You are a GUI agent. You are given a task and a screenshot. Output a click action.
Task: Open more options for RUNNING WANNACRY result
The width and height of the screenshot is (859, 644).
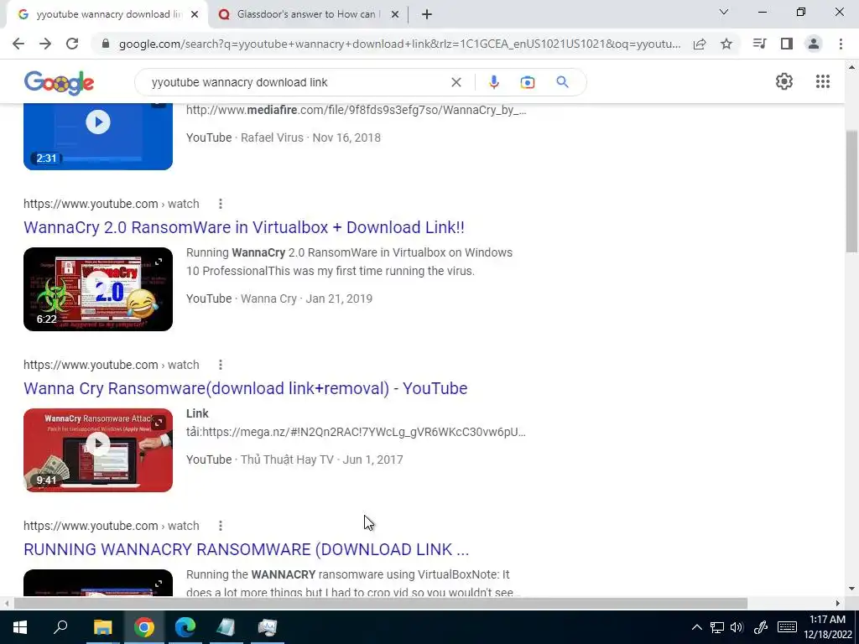[x=221, y=526]
